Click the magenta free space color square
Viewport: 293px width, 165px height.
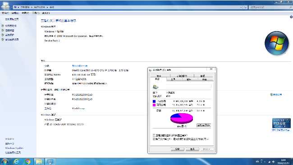(154, 105)
